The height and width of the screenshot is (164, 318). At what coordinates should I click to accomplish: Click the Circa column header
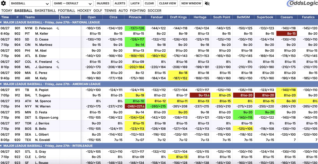(x=113, y=17)
